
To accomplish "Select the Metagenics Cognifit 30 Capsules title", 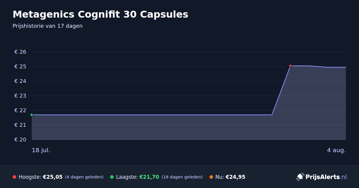I will [101, 14].
